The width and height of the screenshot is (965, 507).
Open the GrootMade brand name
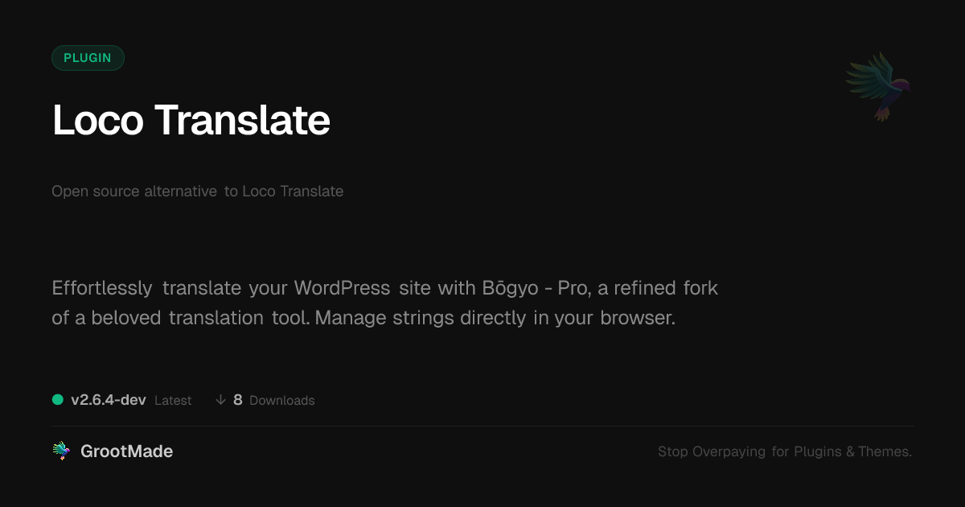point(126,451)
